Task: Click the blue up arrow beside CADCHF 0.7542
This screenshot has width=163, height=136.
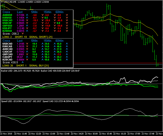Action: tap(27, 52)
